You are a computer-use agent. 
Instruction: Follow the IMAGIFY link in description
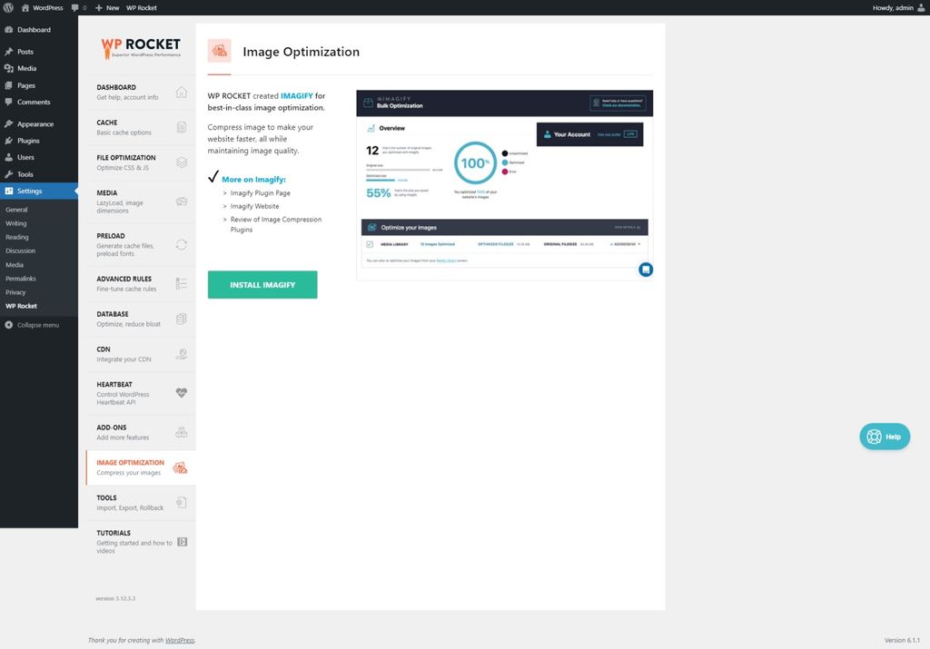click(x=297, y=95)
